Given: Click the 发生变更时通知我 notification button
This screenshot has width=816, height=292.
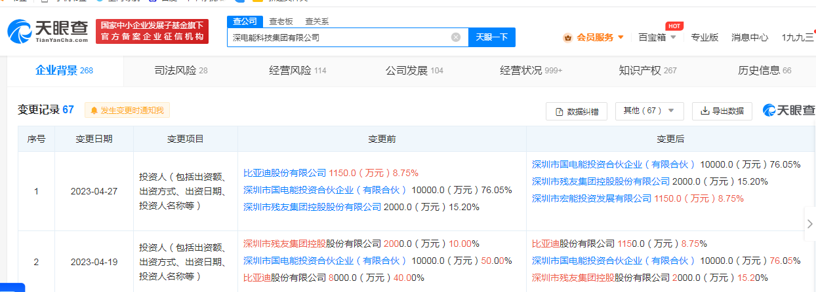Looking at the screenshot, I should click(127, 110).
